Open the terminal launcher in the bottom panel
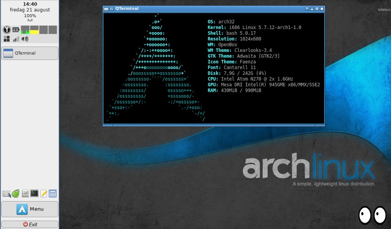 click(34, 194)
